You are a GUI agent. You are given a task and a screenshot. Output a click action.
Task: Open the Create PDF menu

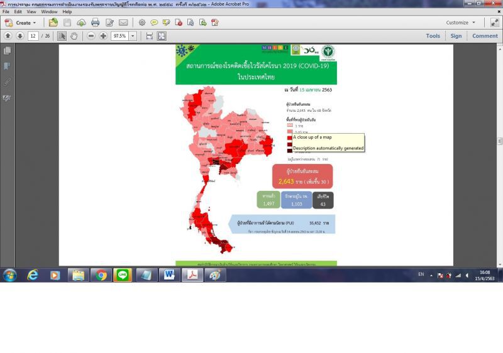tap(21, 23)
